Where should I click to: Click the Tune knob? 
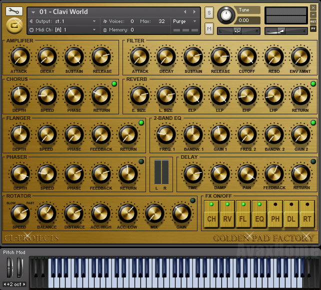226,15
